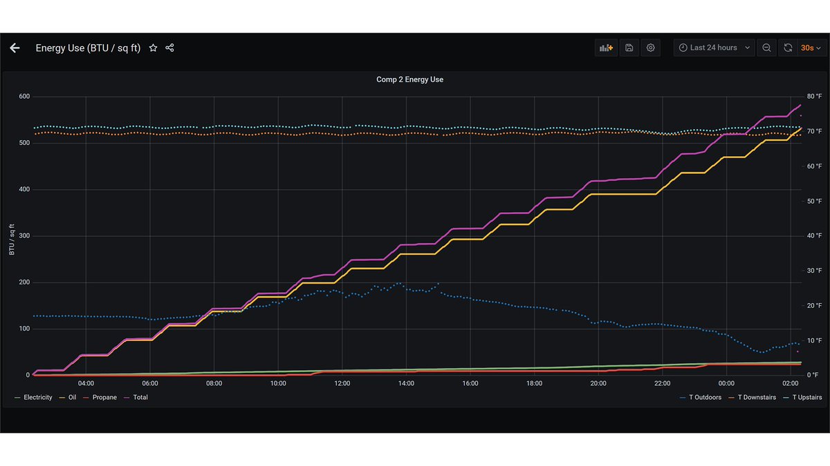Click the 40 °F right axis value
This screenshot has width=830, height=466.
(814, 235)
